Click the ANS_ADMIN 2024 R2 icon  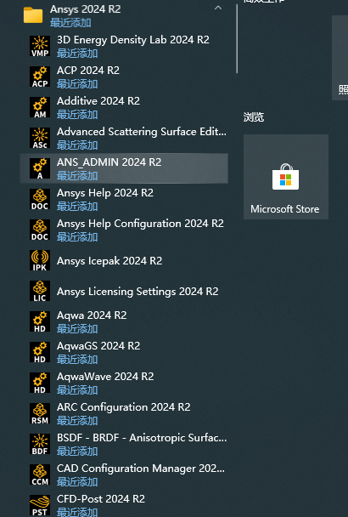[40, 168]
